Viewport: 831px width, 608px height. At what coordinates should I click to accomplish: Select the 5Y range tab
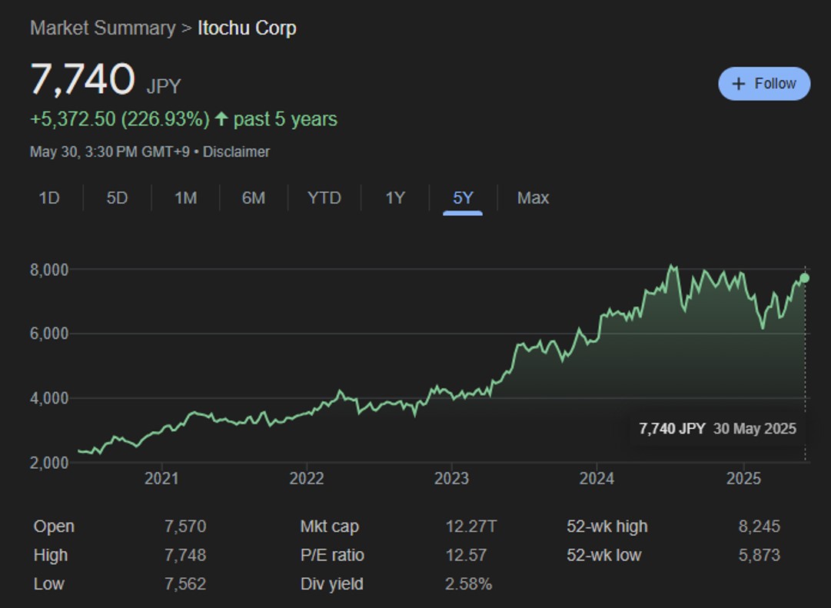[x=463, y=198]
